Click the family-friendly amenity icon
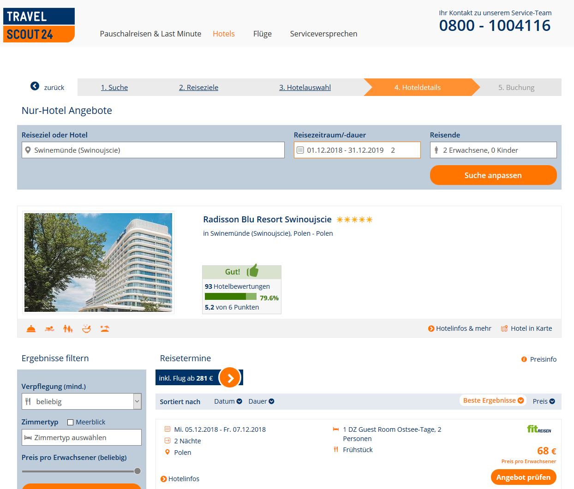 (x=68, y=329)
